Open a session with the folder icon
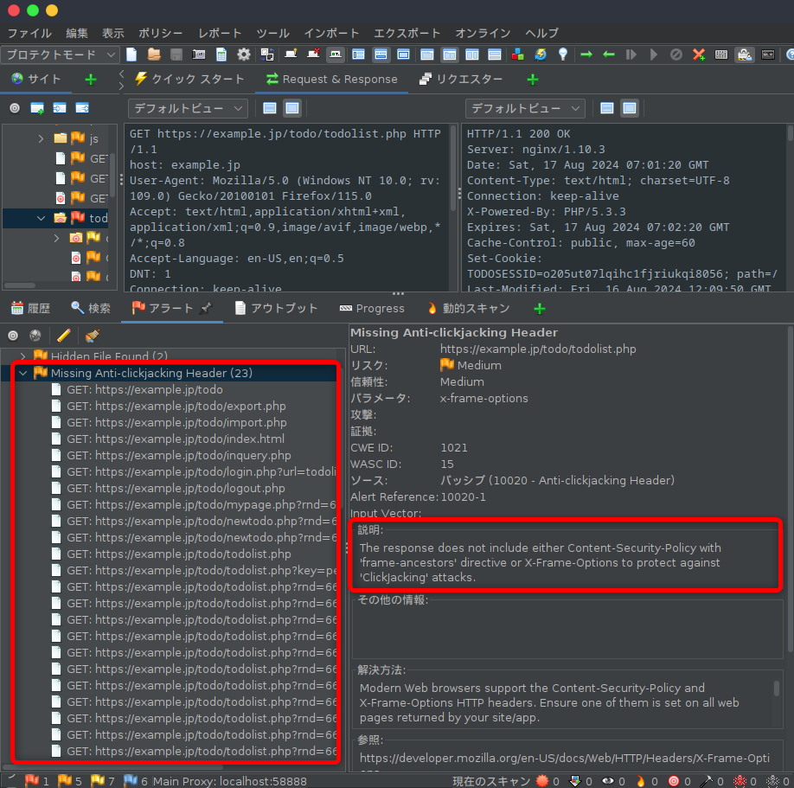794x788 pixels. coord(154,54)
